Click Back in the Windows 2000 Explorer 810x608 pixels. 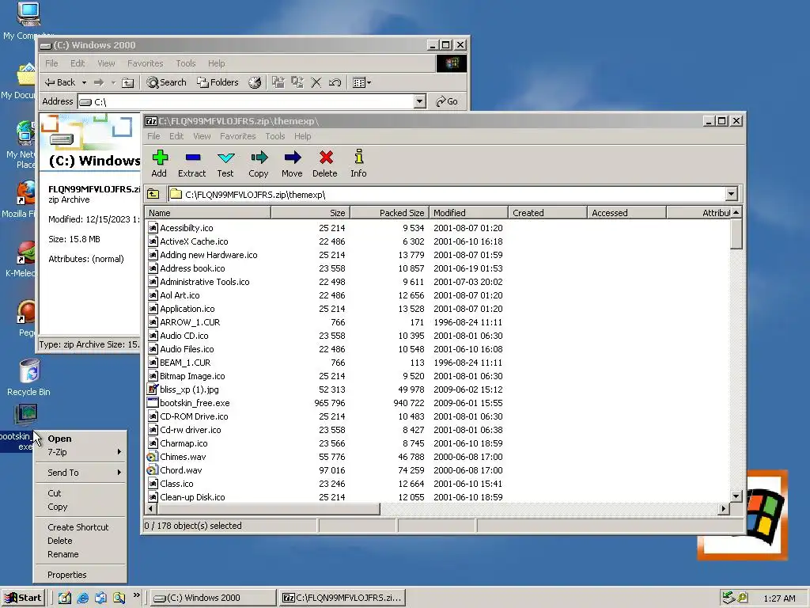(60, 82)
